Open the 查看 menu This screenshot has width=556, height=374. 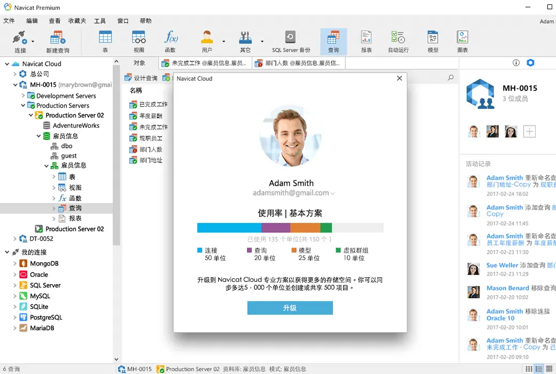[55, 21]
